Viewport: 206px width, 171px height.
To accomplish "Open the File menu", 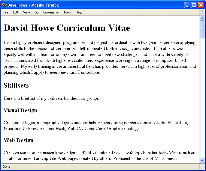I will (x=6, y=12).
